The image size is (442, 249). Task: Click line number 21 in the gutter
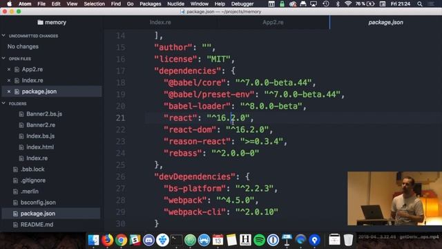[x=120, y=118]
